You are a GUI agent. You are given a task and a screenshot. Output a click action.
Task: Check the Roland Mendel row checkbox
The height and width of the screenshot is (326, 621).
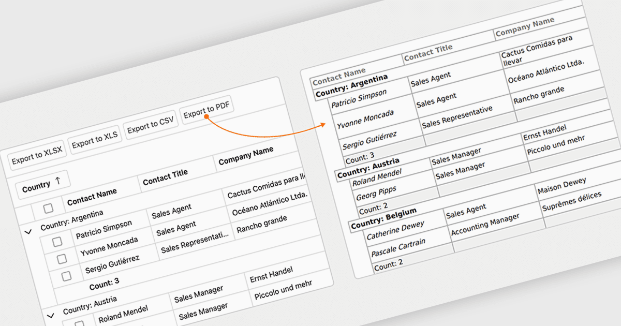pos(80,323)
